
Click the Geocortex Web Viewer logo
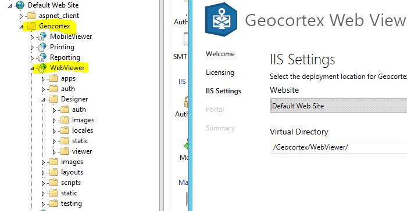[x=221, y=19]
